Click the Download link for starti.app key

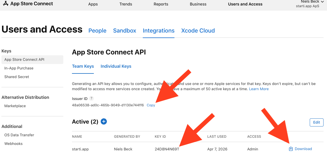303,149
